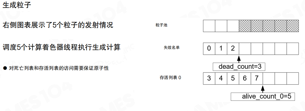Click the cell containing 6 in 存活列表
The height and width of the screenshot is (111, 305).
245,78
